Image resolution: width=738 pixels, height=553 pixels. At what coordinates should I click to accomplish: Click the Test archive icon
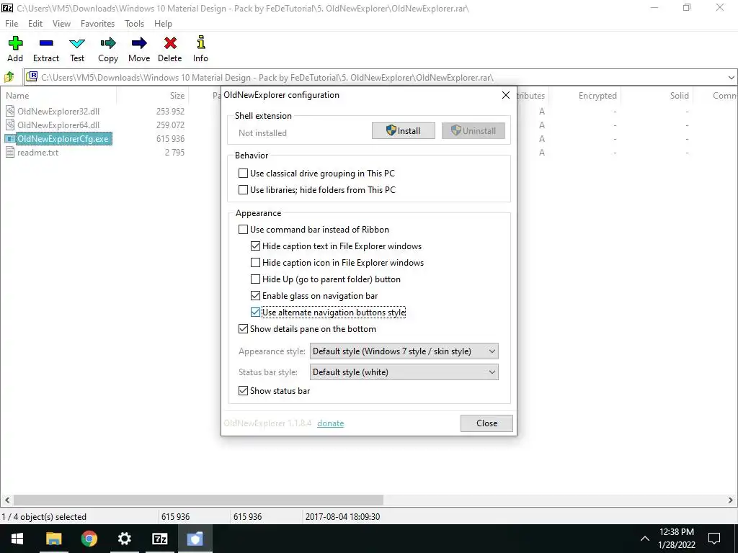tap(77, 43)
